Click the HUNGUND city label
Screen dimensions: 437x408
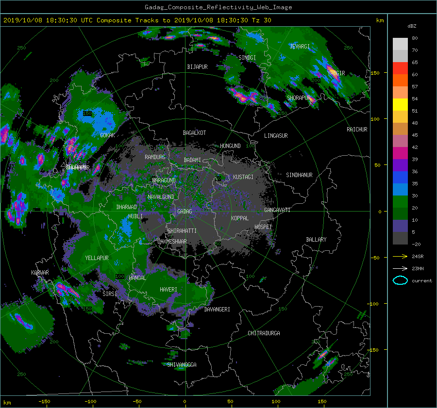[x=230, y=146]
